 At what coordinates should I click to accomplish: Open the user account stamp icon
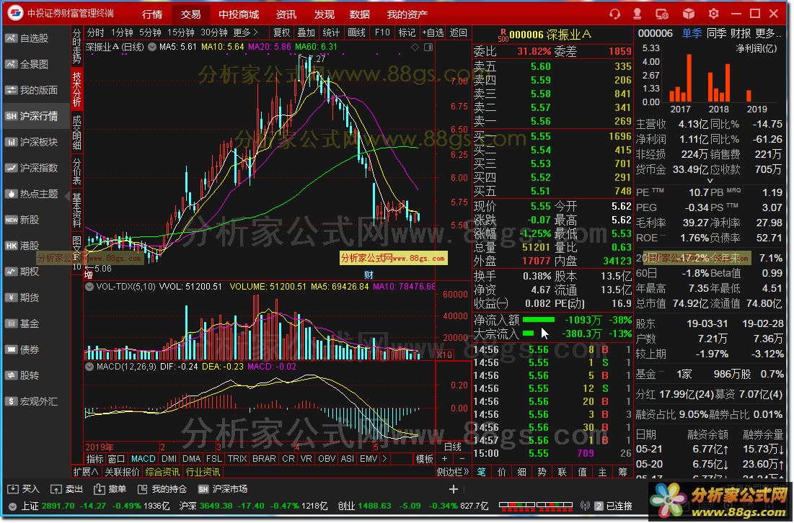[x=637, y=14]
